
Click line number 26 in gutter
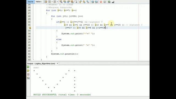point(29,10)
